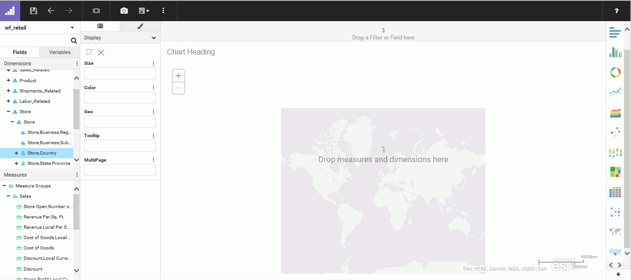Click the clear X icon under Display
Screen dimensions: 631x280
[101, 53]
